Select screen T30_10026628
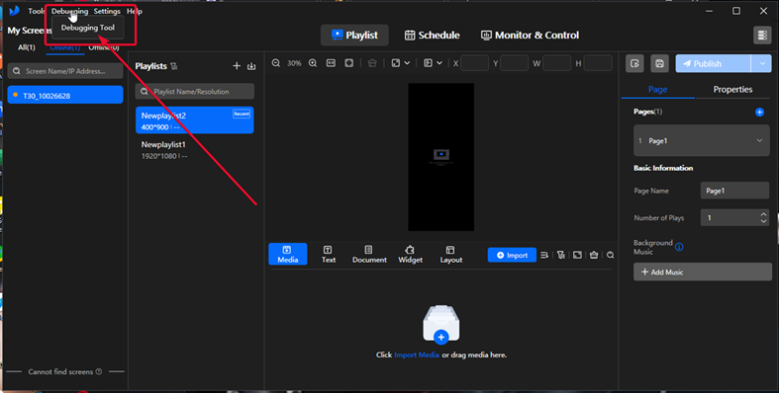Screen dimensions: 779x393 (65, 95)
